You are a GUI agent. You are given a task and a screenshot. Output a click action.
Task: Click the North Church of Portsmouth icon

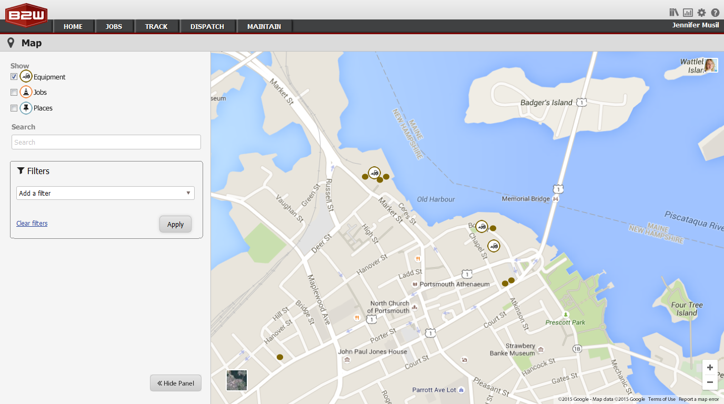pyautogui.click(x=415, y=307)
